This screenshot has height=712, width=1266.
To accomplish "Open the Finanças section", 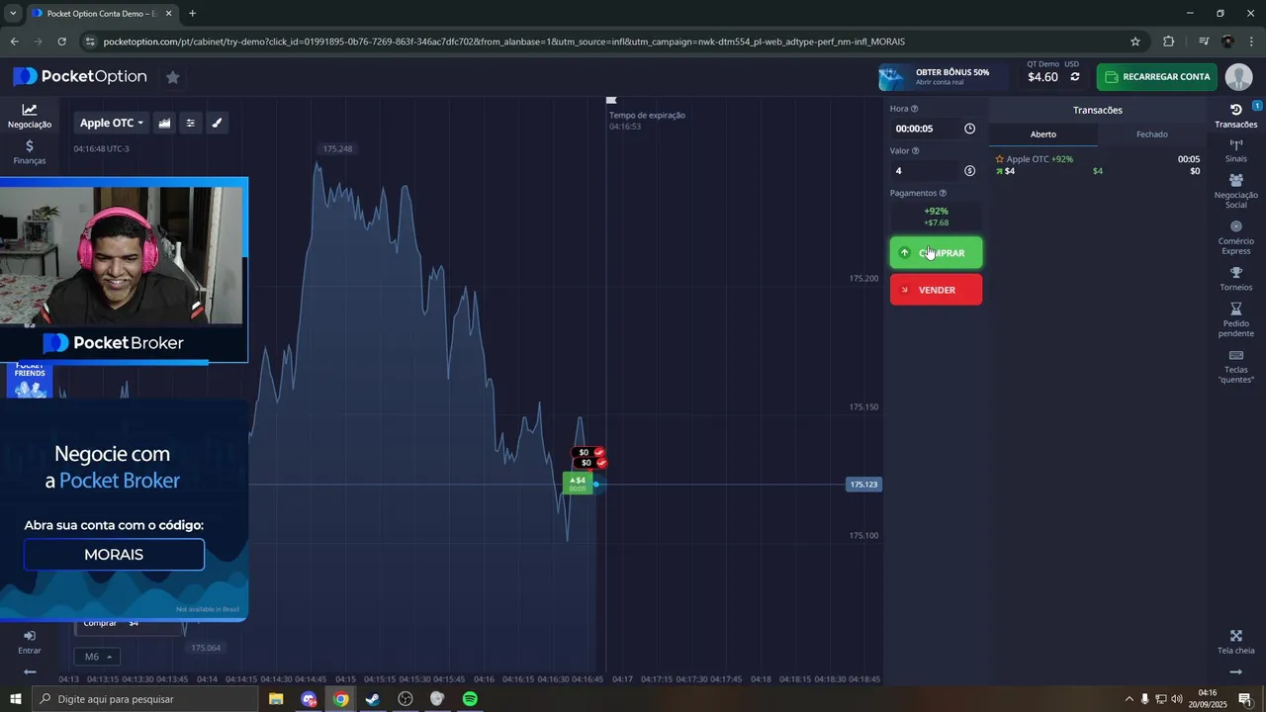I will tap(30, 152).
